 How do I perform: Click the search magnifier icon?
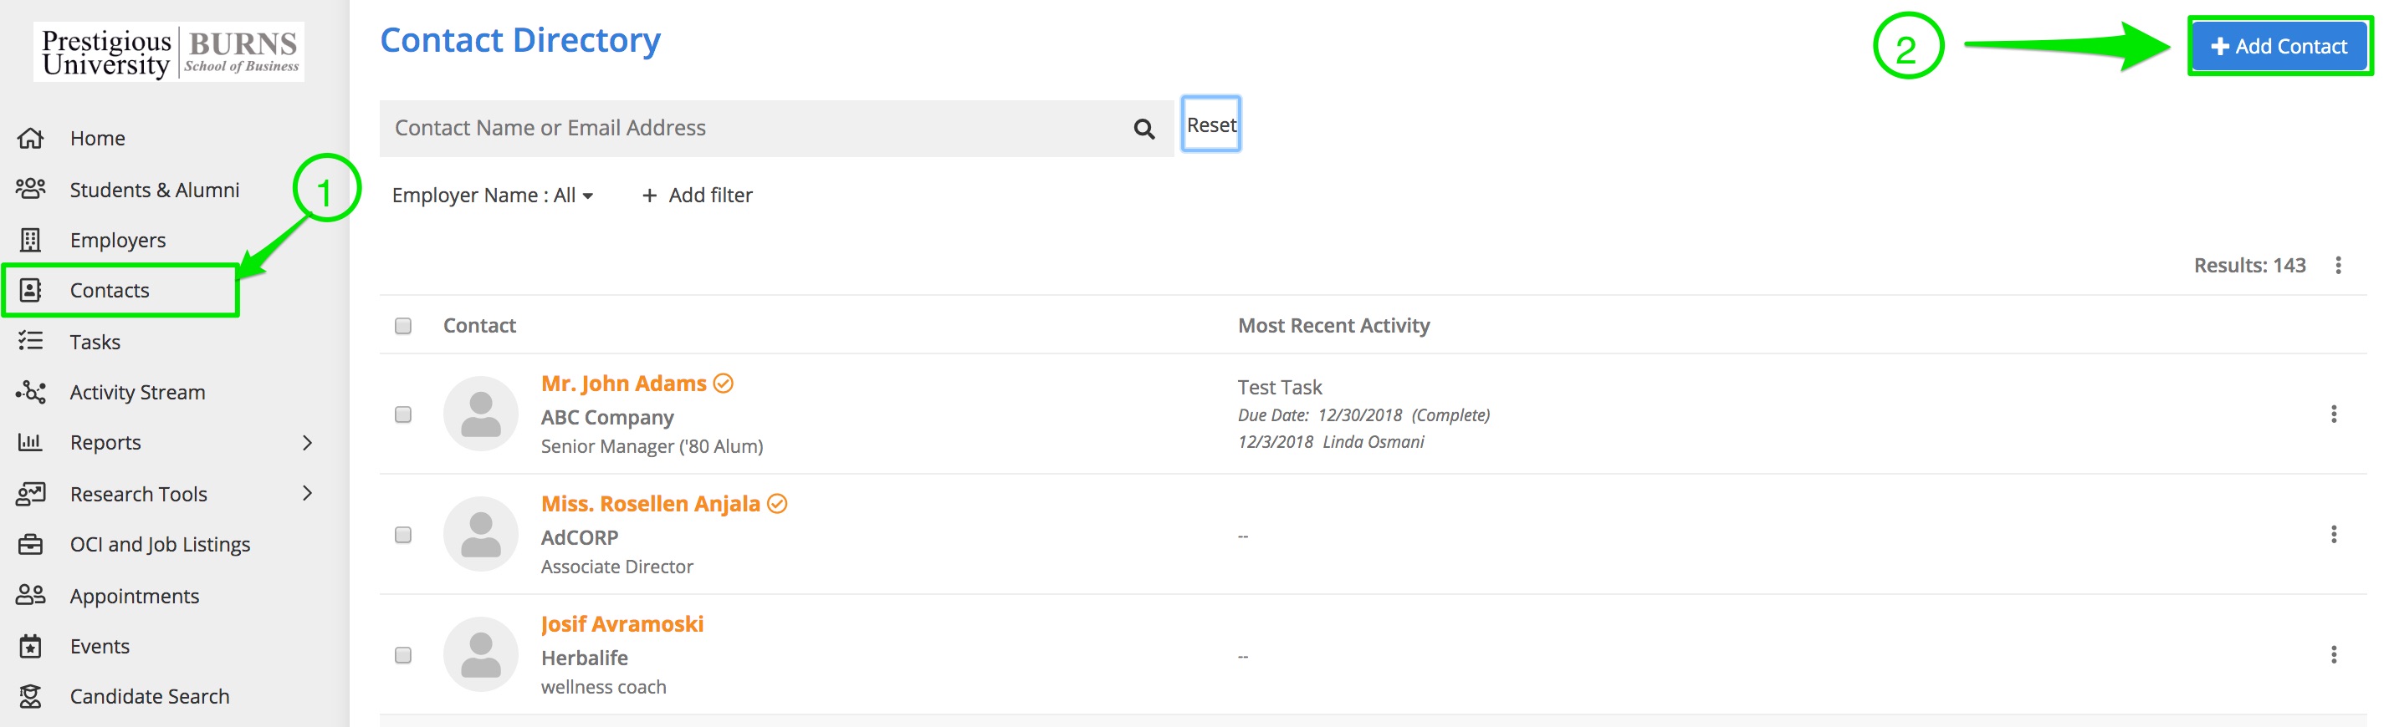point(1143,129)
